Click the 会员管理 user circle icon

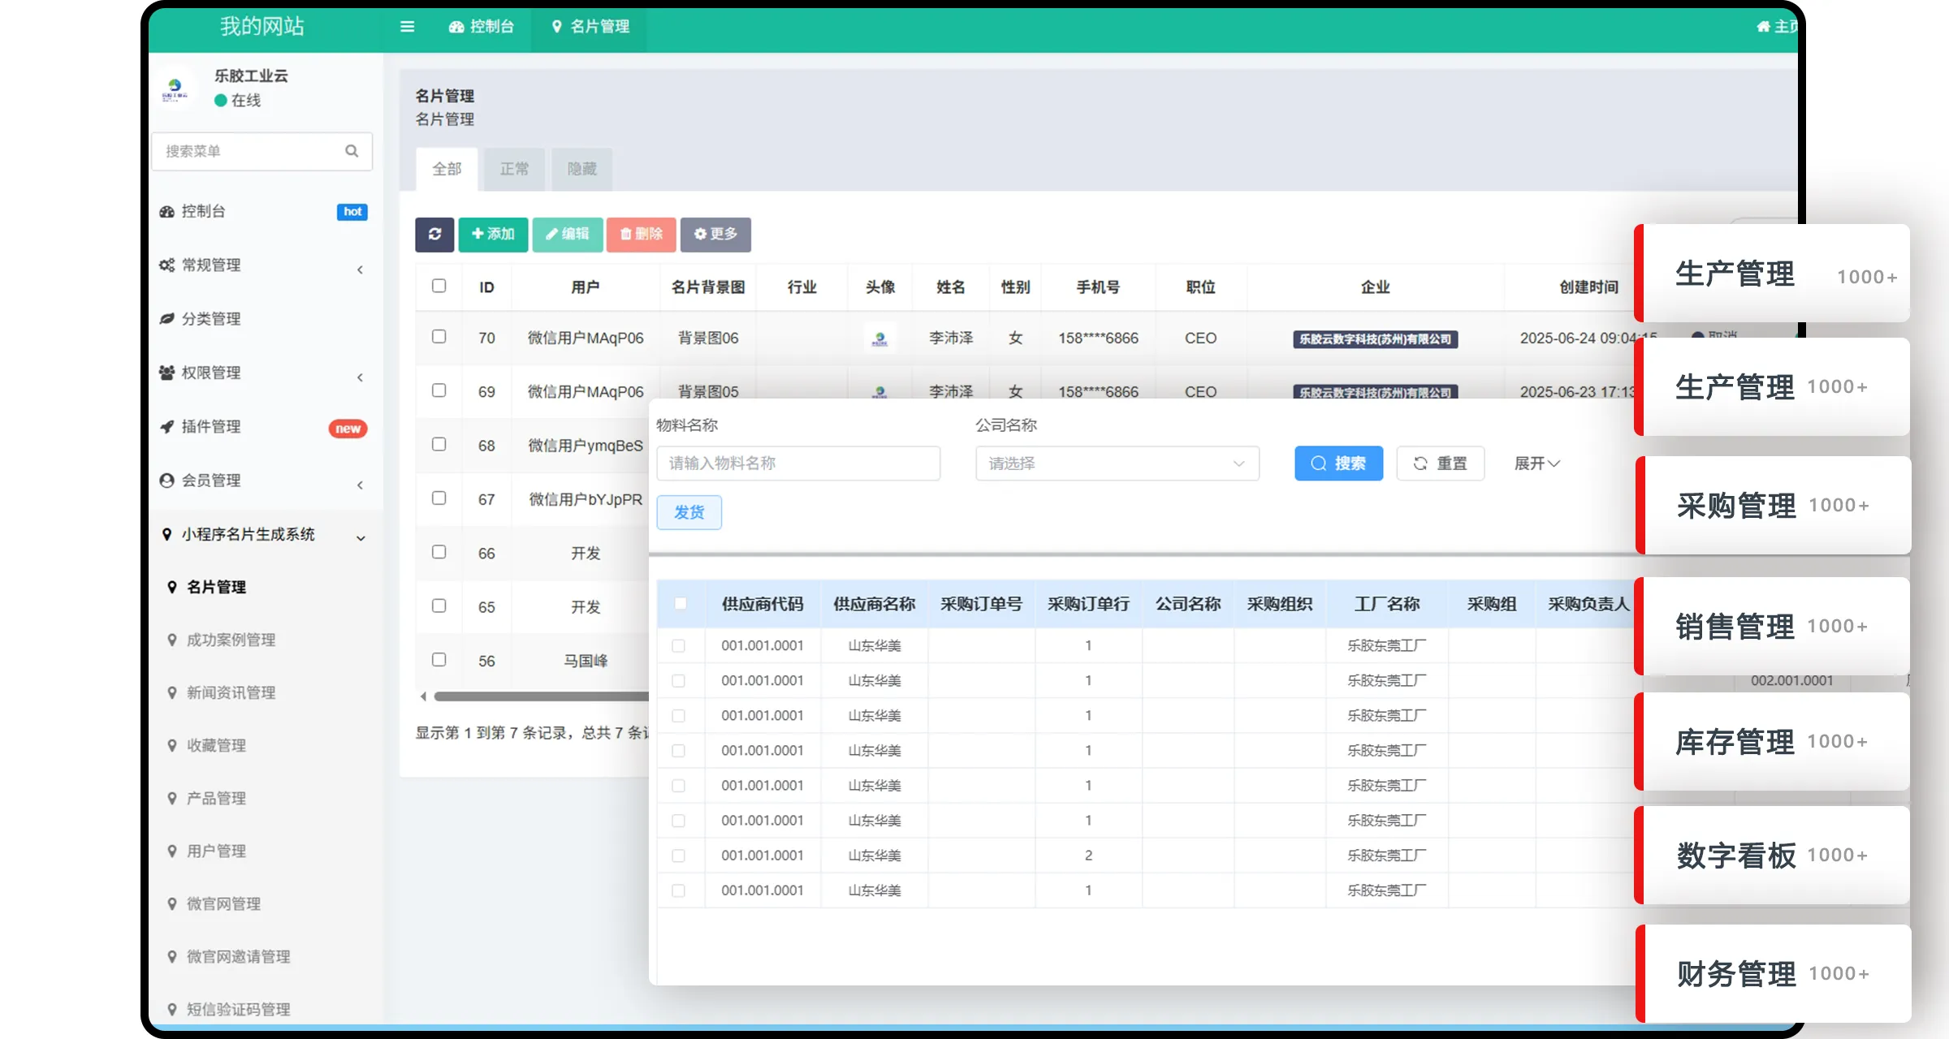pyautogui.click(x=167, y=481)
